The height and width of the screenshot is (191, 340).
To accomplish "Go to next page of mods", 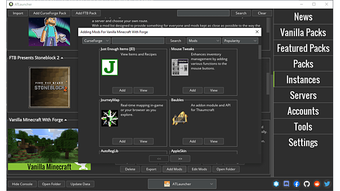I will (180, 158).
